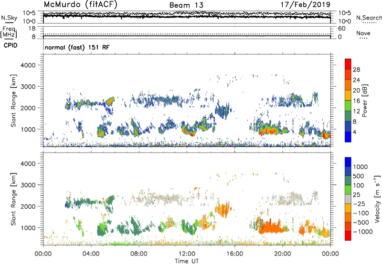Click the "12:00" time tick label

(187, 254)
